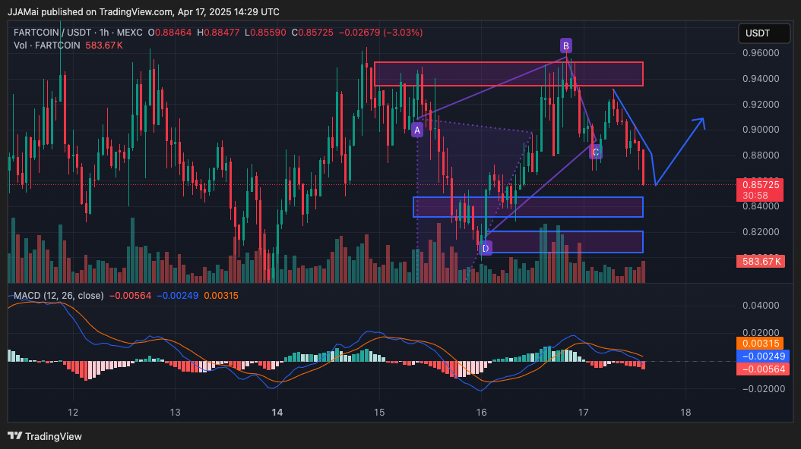The image size is (801, 449).
Task: Open the USDT currency selector
Action: coord(765,33)
